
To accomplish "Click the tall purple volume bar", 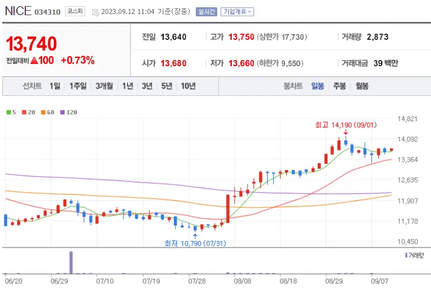I will click(71, 263).
